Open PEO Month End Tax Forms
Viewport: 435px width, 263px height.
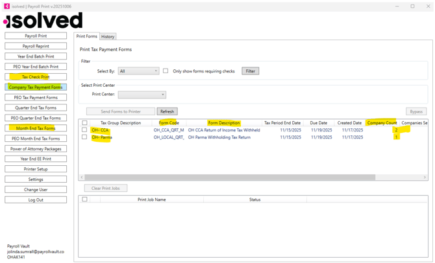coord(36,139)
